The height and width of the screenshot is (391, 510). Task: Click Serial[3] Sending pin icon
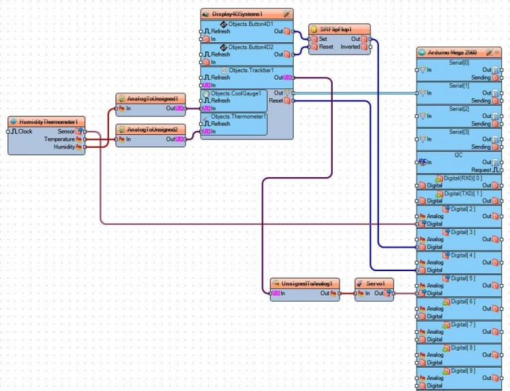click(495, 147)
